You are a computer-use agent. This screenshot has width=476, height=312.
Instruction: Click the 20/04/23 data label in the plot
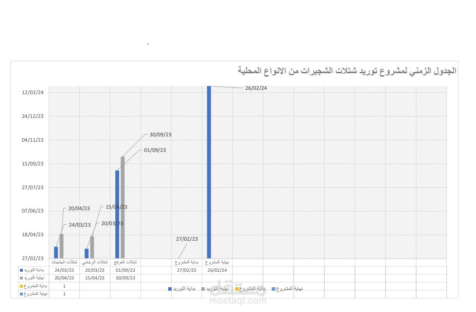coord(79,208)
